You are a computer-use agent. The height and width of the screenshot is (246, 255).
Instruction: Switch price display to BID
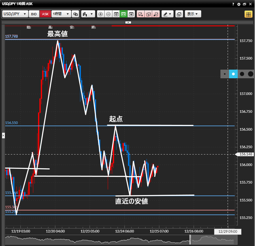[34, 14]
